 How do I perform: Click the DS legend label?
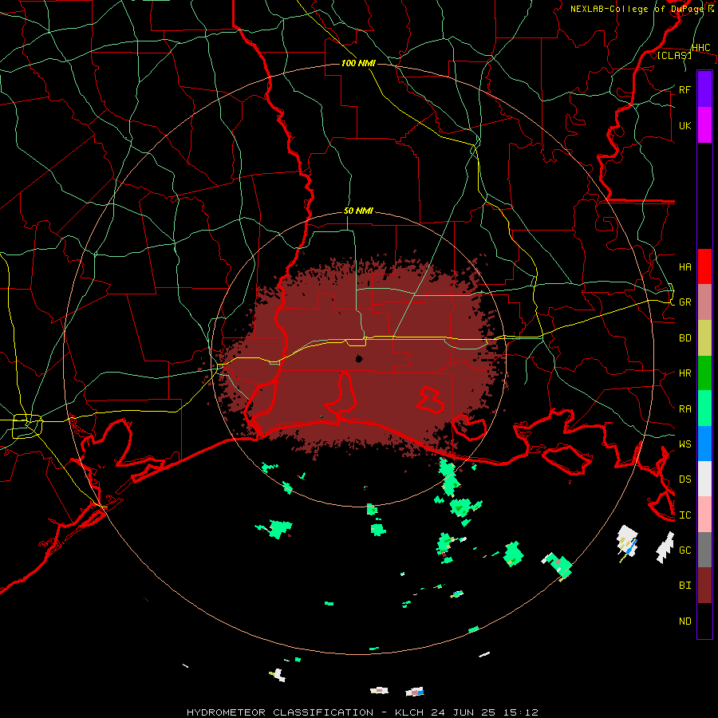(685, 479)
